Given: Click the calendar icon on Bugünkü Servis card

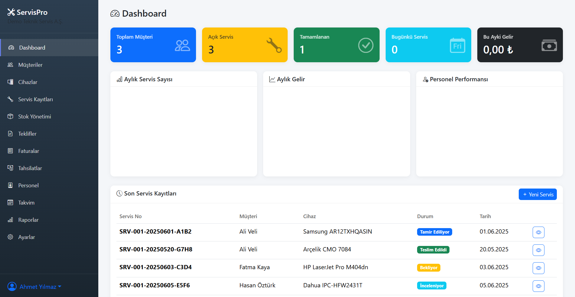Looking at the screenshot, I should 457,45.
